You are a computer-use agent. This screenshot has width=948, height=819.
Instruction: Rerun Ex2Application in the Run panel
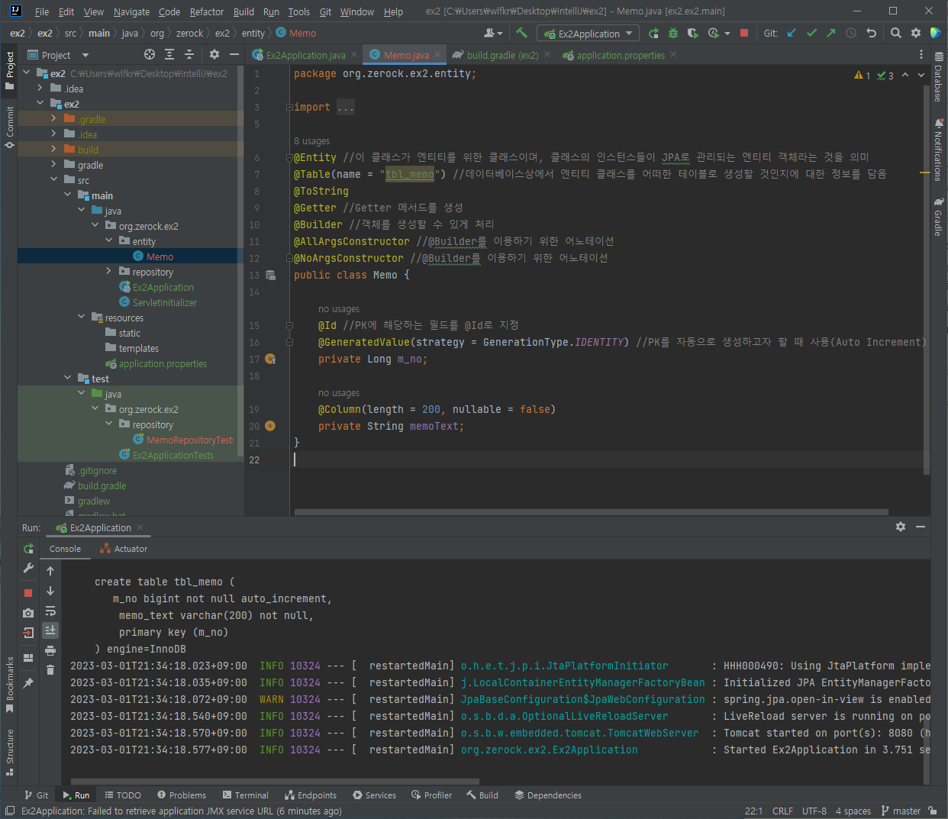(x=28, y=548)
